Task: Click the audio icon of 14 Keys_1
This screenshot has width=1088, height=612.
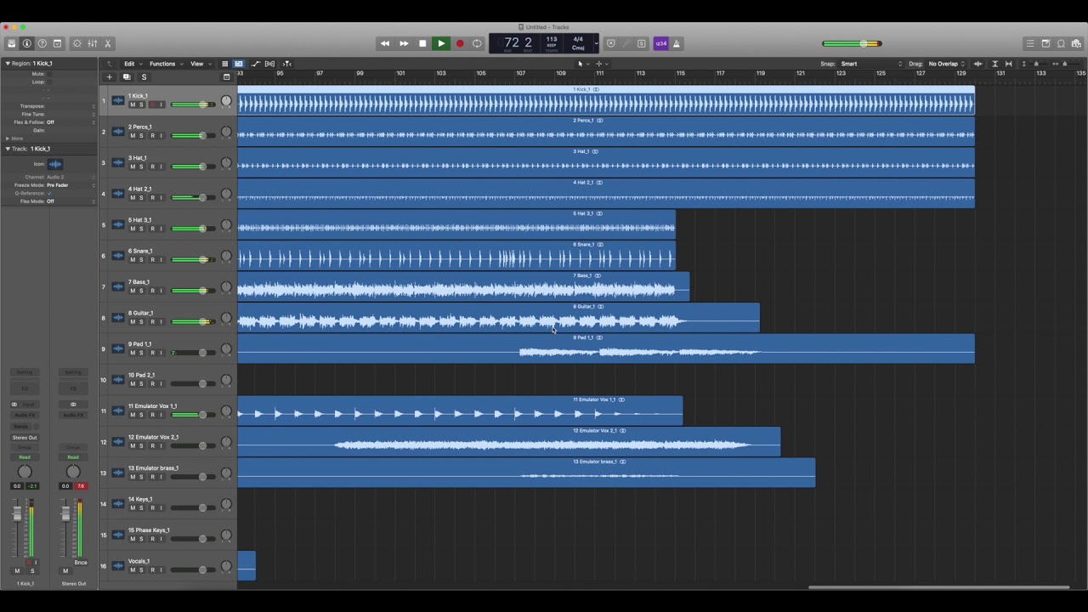Action: point(118,504)
